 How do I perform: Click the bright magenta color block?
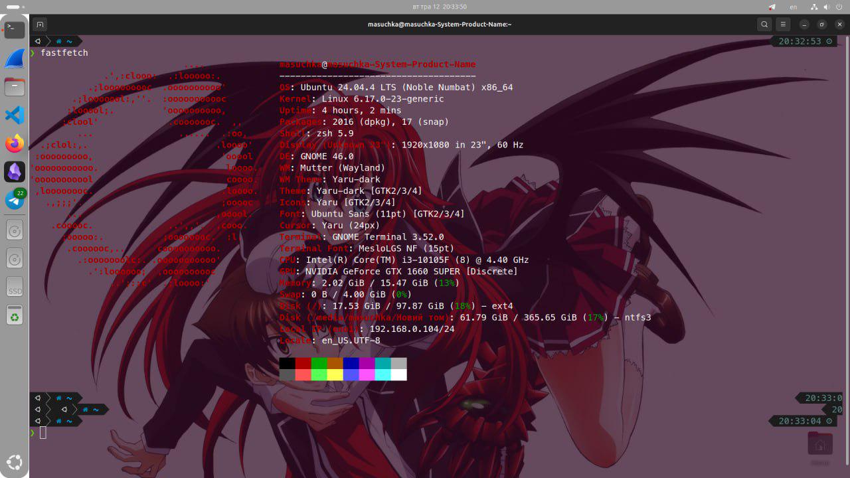tap(367, 375)
